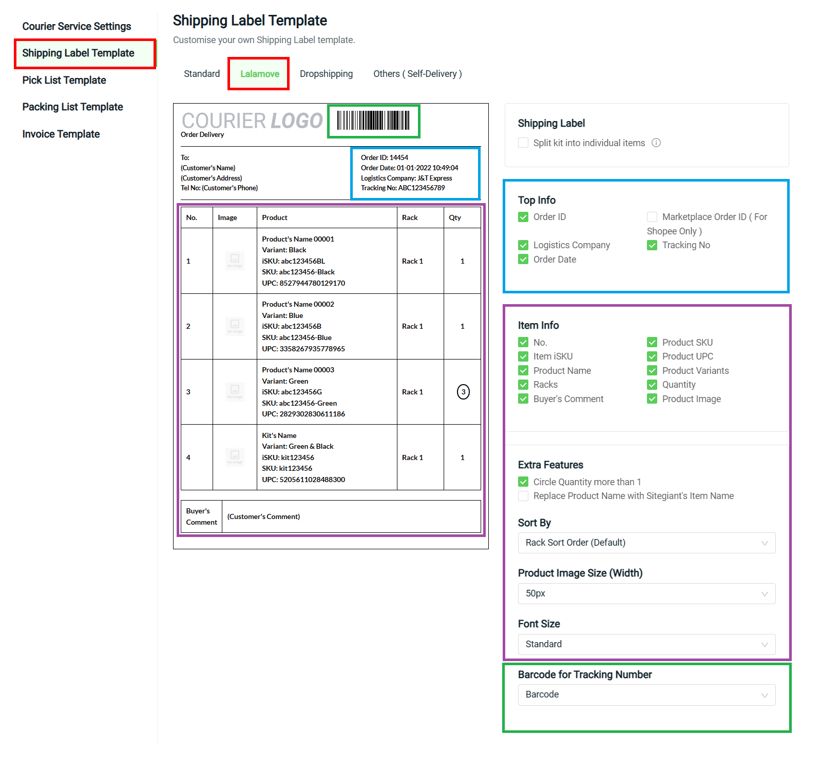Click the circled quantity 3 badge
This screenshot has width=820, height=757.
click(463, 392)
